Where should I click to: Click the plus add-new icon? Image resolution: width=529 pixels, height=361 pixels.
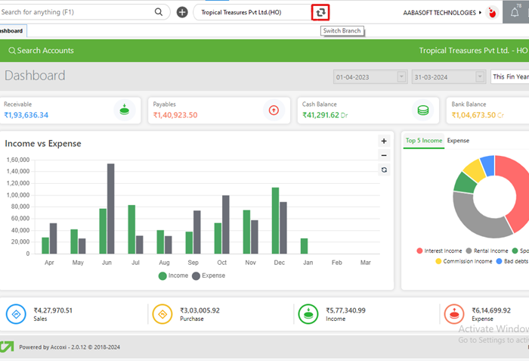point(182,12)
